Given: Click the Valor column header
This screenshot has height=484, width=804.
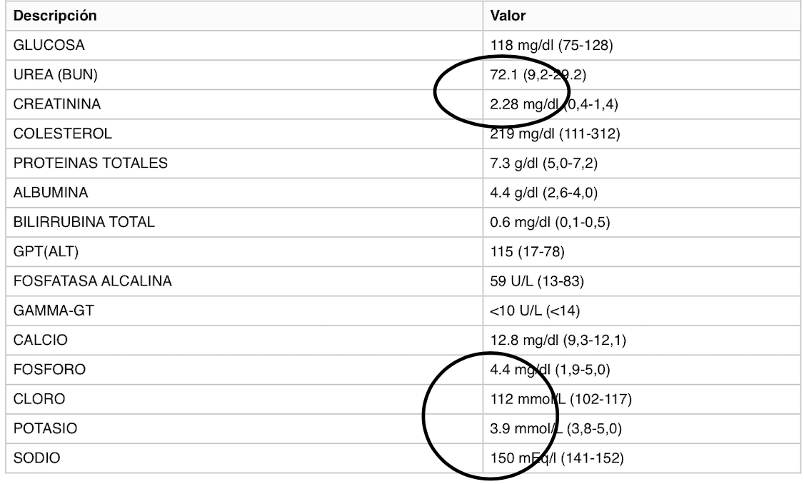Looking at the screenshot, I should (x=508, y=16).
